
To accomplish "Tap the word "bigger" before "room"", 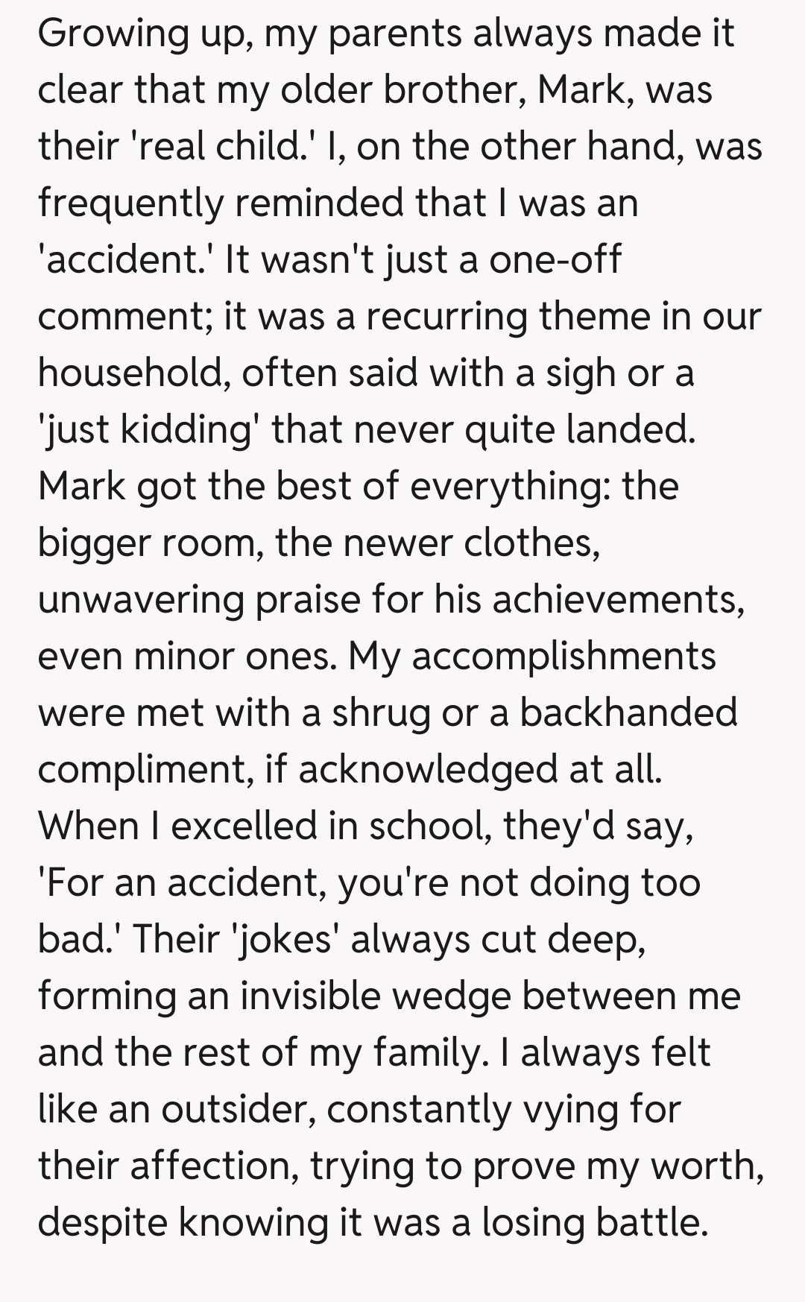I will pyautogui.click(x=94, y=543).
